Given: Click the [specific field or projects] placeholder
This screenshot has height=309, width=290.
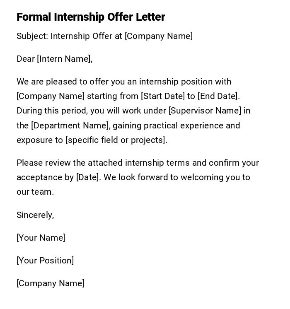Looking at the screenshot, I should click(x=116, y=140).
